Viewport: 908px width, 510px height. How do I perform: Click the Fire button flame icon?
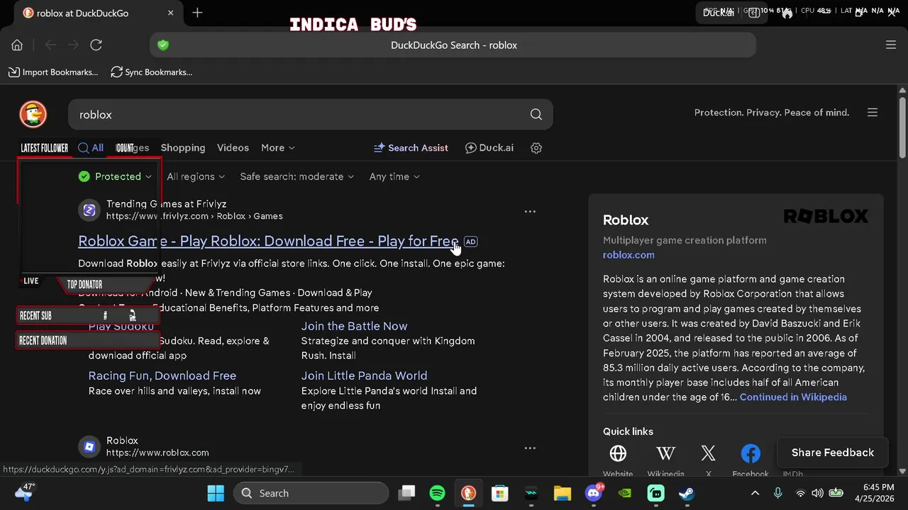[787, 13]
